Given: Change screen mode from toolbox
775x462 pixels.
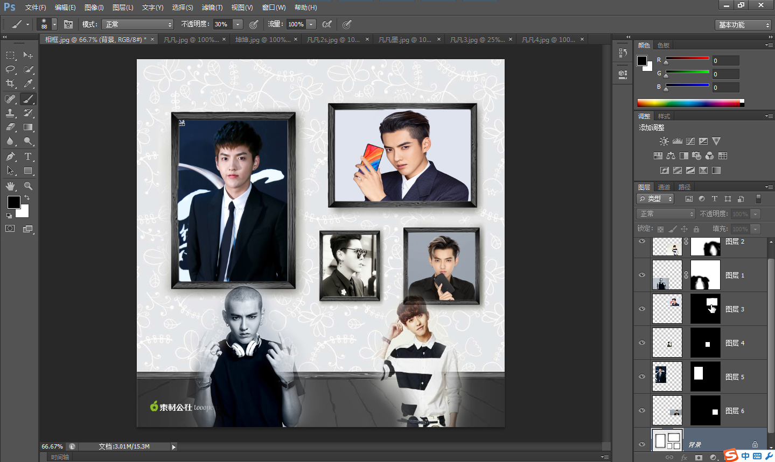Looking at the screenshot, I should pyautogui.click(x=28, y=229).
